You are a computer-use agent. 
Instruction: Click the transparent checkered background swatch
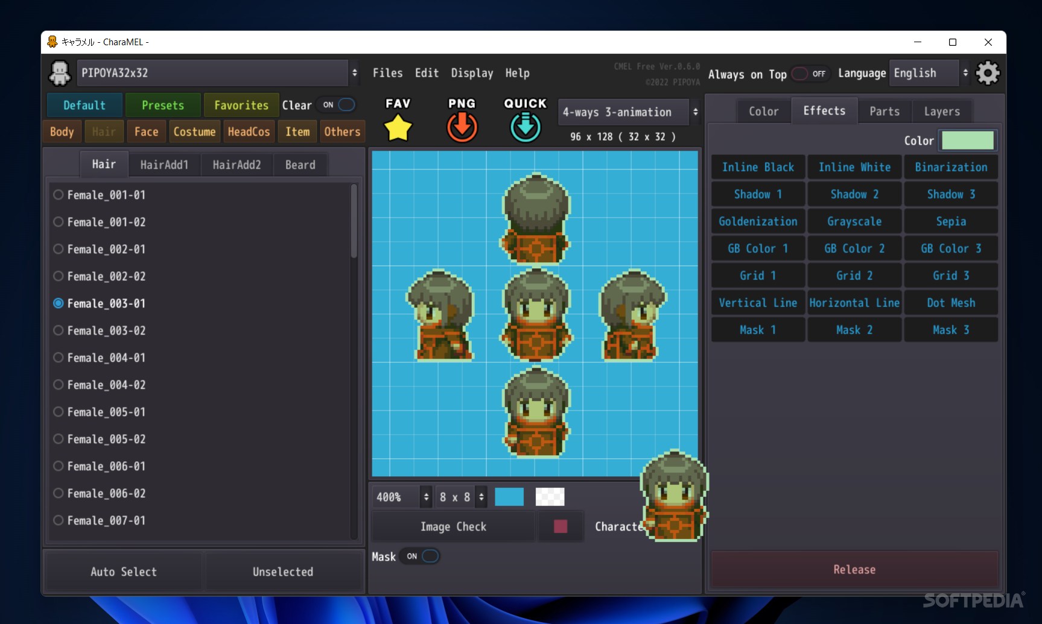[x=550, y=497]
